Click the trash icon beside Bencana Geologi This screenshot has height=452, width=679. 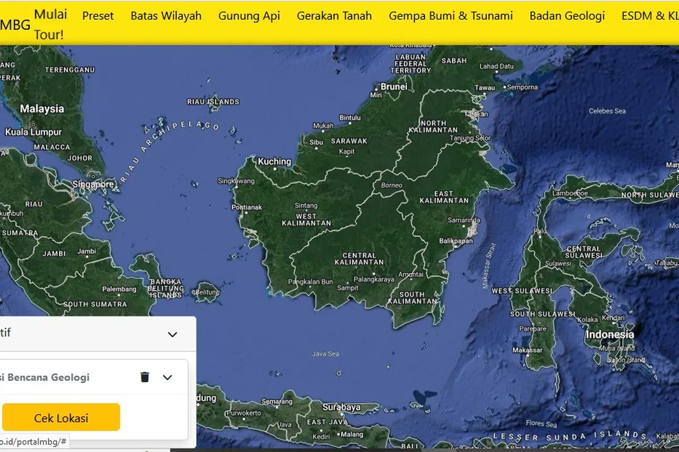coord(145,377)
